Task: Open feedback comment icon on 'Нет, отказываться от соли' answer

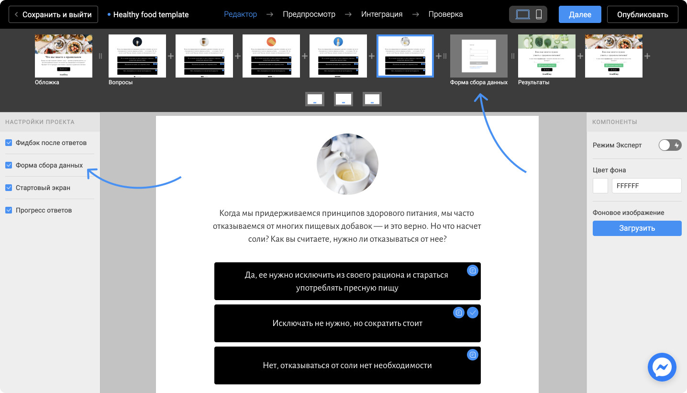Action: 473,355
